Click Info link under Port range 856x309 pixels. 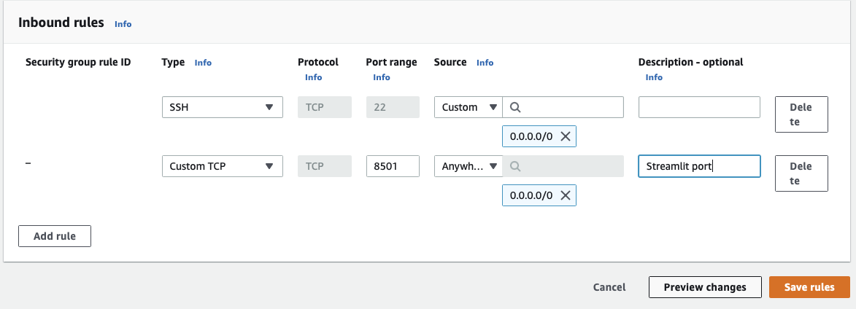pos(382,77)
